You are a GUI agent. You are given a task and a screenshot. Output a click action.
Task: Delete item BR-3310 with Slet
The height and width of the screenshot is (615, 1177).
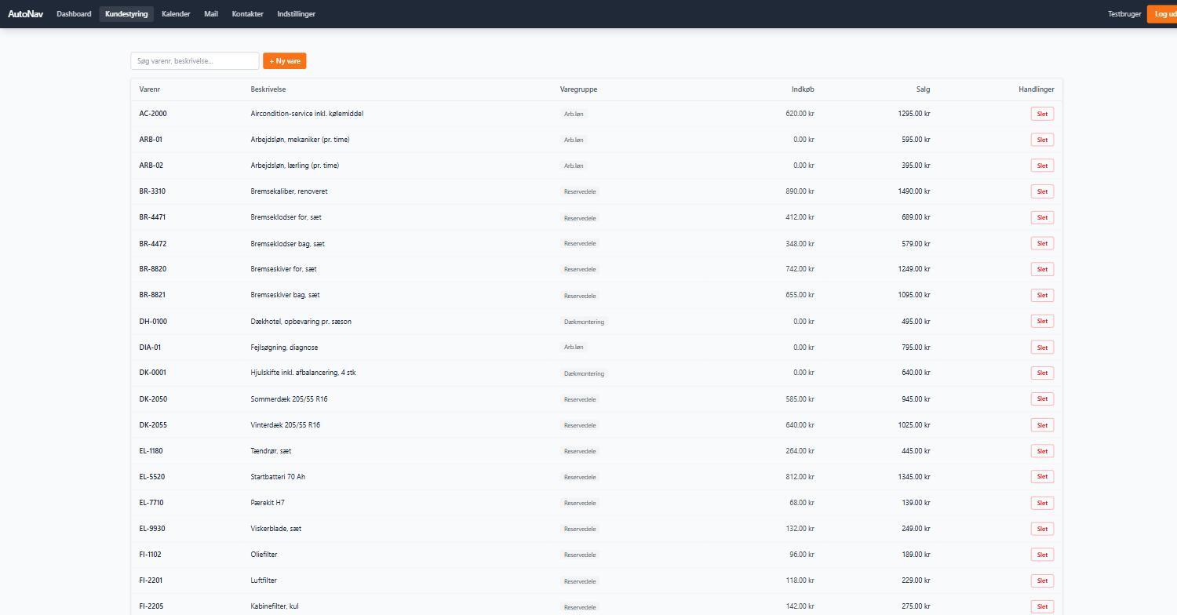(1042, 191)
